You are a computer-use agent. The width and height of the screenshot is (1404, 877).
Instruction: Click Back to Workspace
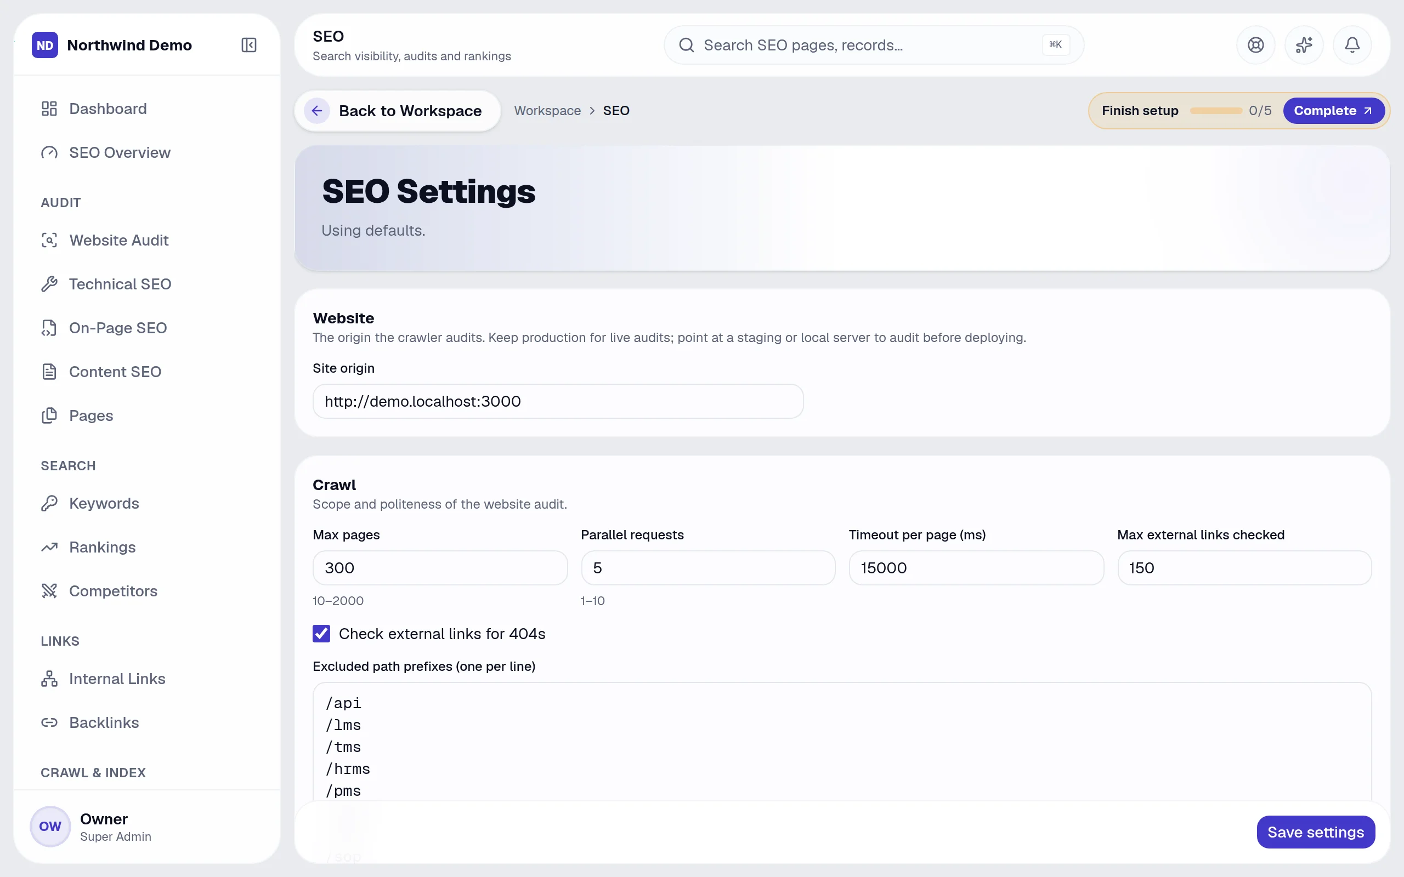tap(398, 110)
